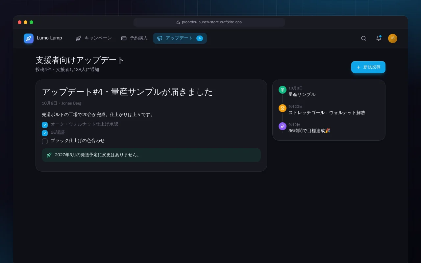Screen dimensions: 421x263
Task: Open the 量産サンプル timeline entry
Action: pos(302,95)
